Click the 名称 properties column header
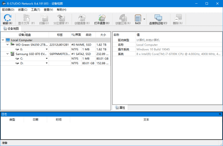Viewport: 223px width, 146px height. coord(124,35)
